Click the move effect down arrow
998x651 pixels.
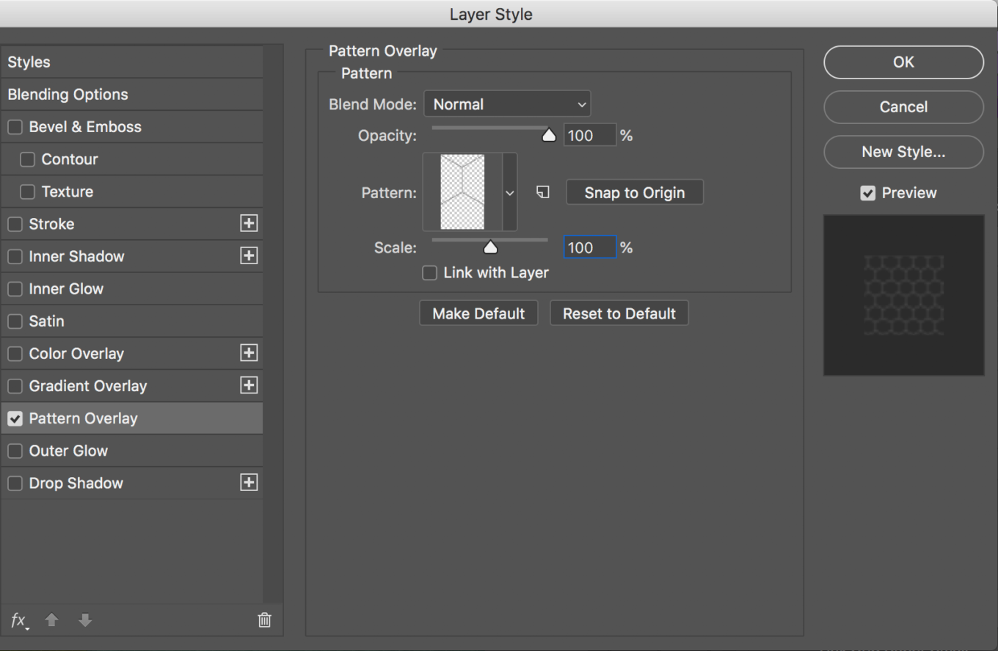[85, 620]
